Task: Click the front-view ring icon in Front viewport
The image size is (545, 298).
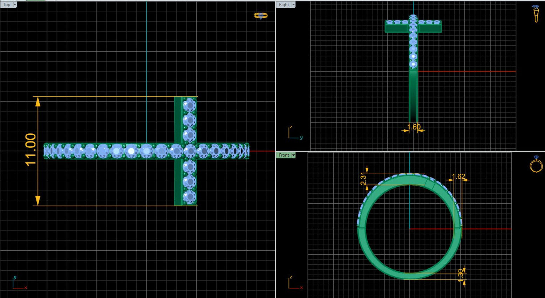Action: 536,165
